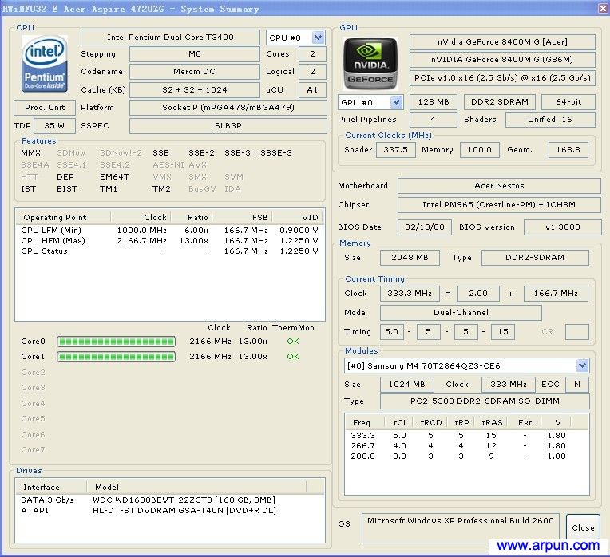
Task: Open the CPU #0 selector dropdown
Action: click(318, 38)
